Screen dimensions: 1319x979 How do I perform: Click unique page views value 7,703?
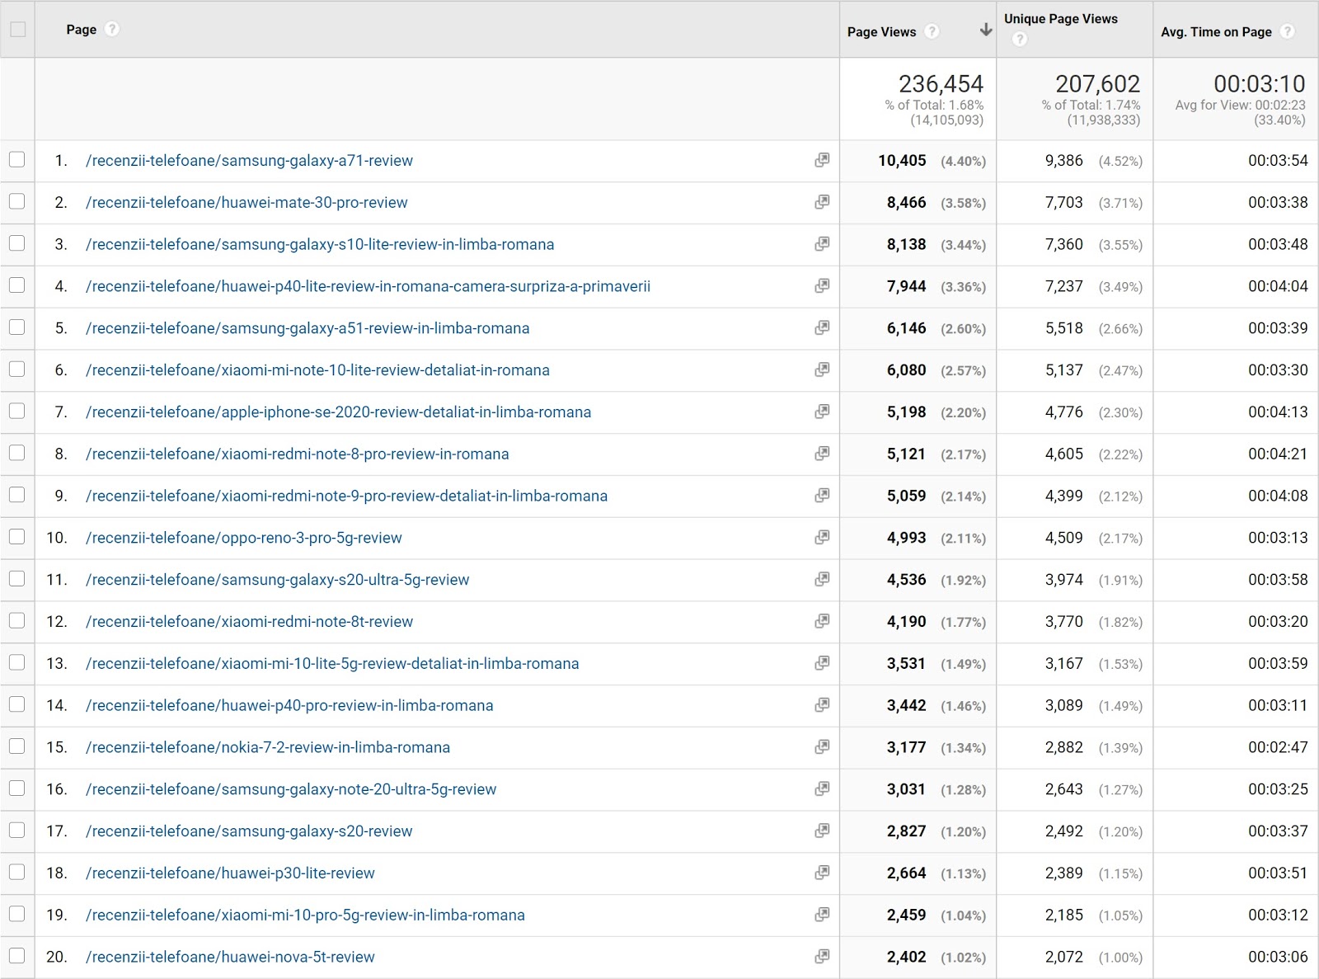(1063, 203)
